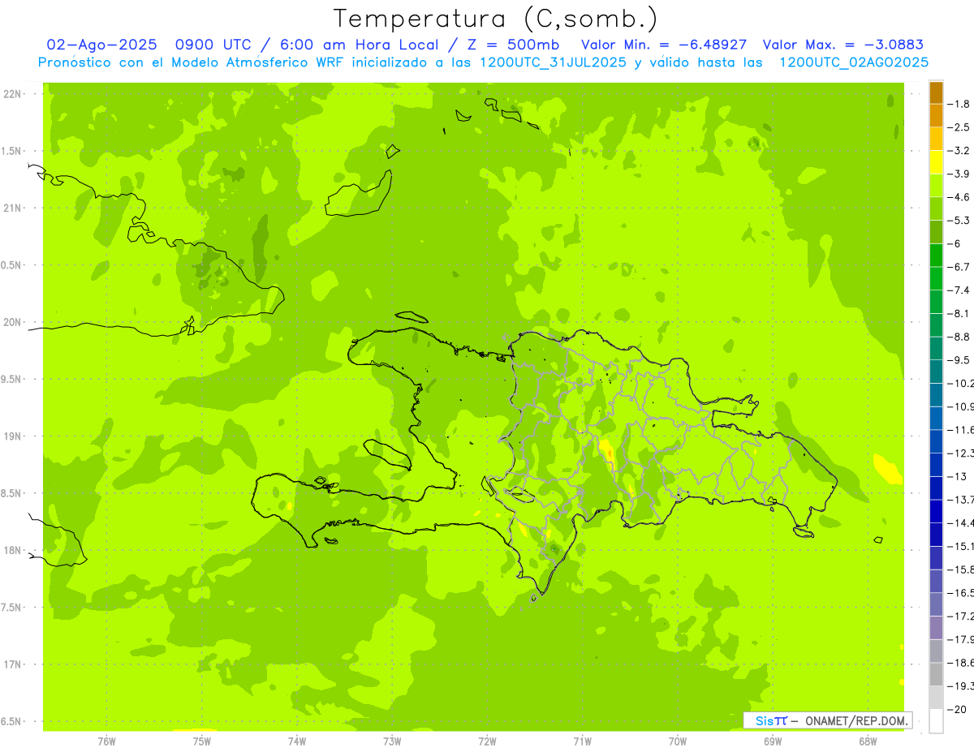The width and height of the screenshot is (974, 752).
Task: Click the "68W" longitude label
Action: click(868, 741)
